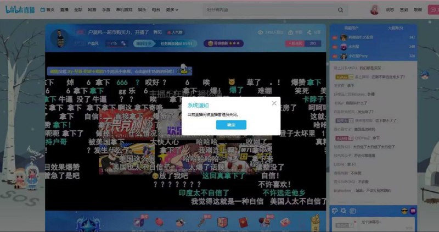This screenshot has height=232, width=439.
Task: Click the streamer's round avatar
Action: coord(59,38)
